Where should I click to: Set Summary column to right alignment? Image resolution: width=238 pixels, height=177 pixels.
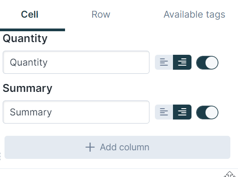[x=182, y=112]
